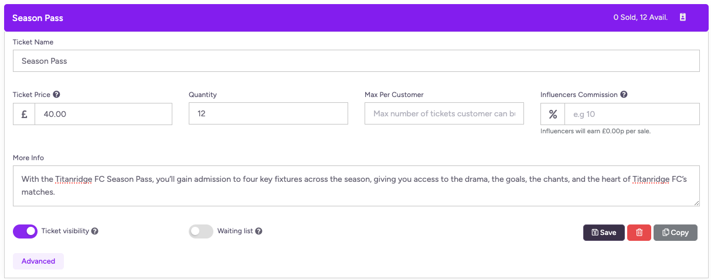Collapse the Season Pass purple header
Image resolution: width=711 pixels, height=280 pixels.
tap(293, 18)
